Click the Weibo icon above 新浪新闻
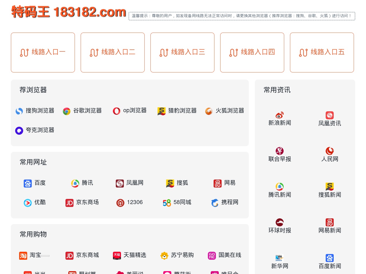Screen dimensions: 366x274 tap(280, 115)
